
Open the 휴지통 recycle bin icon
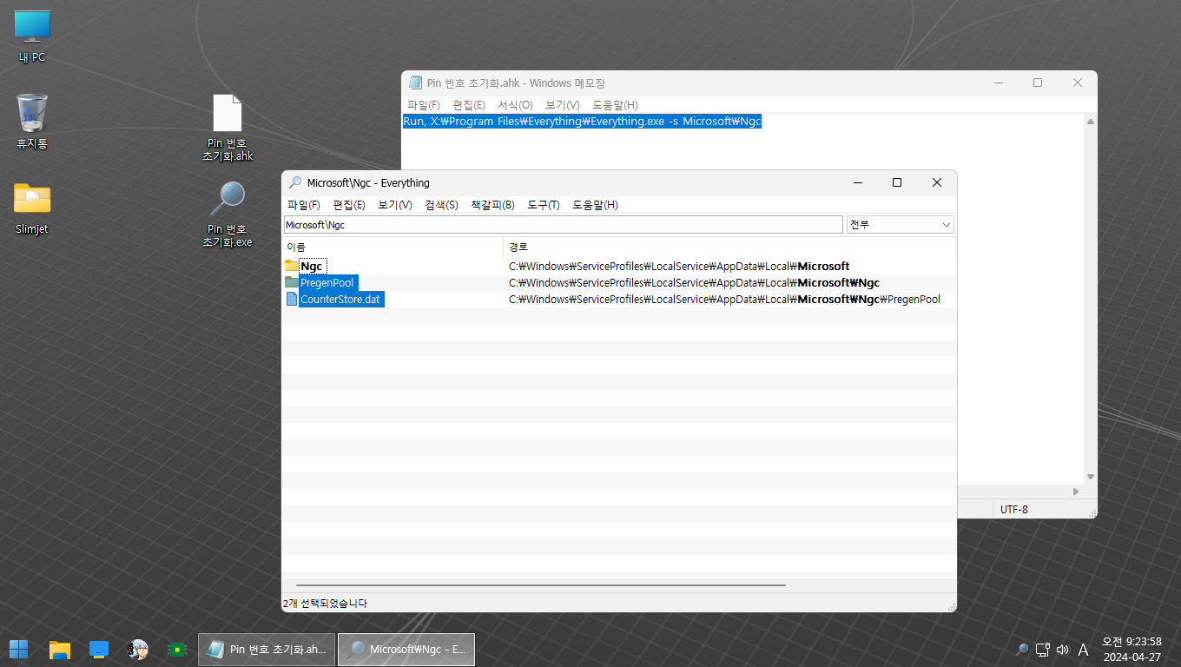coord(32,122)
